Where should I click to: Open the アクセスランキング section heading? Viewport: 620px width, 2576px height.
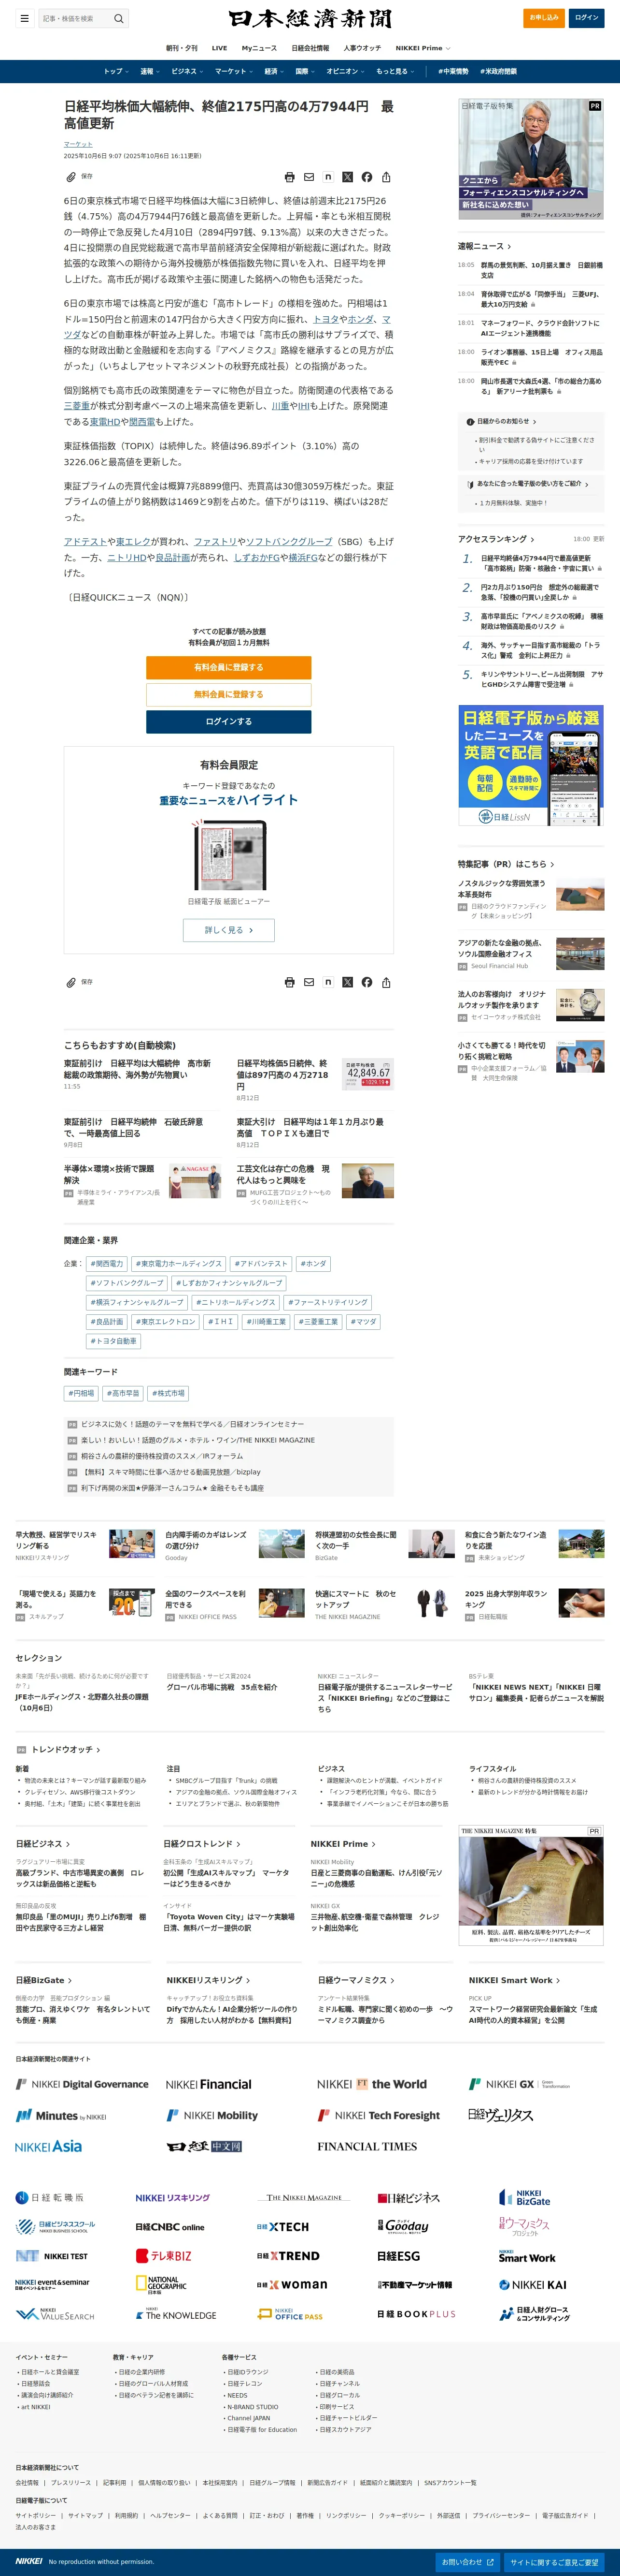point(496,539)
